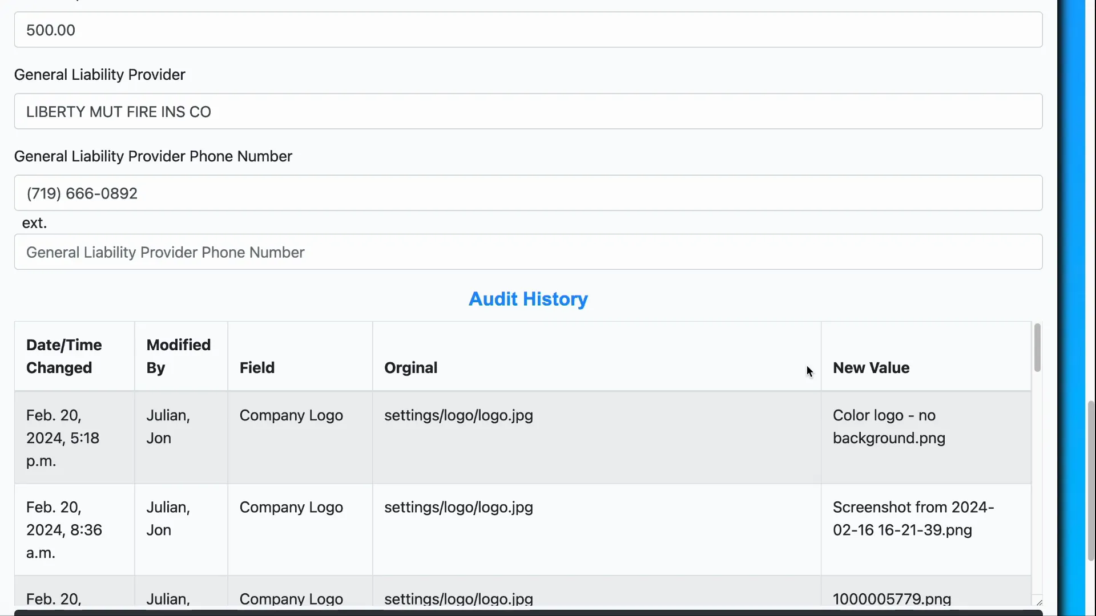The width and height of the screenshot is (1096, 616).
Task: Sort by the Date/Time Changed column header
Action: (x=65, y=356)
